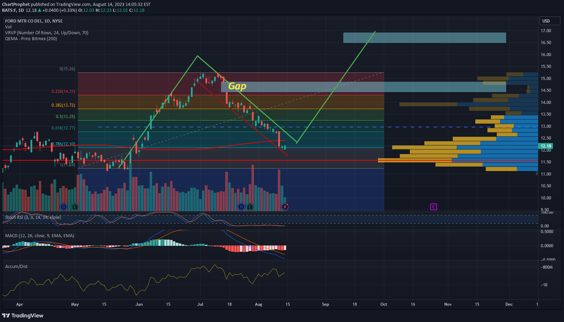The image size is (564, 322).
Task: Click the 0.382(13.72) Fibonacci level label
Action: click(x=63, y=105)
